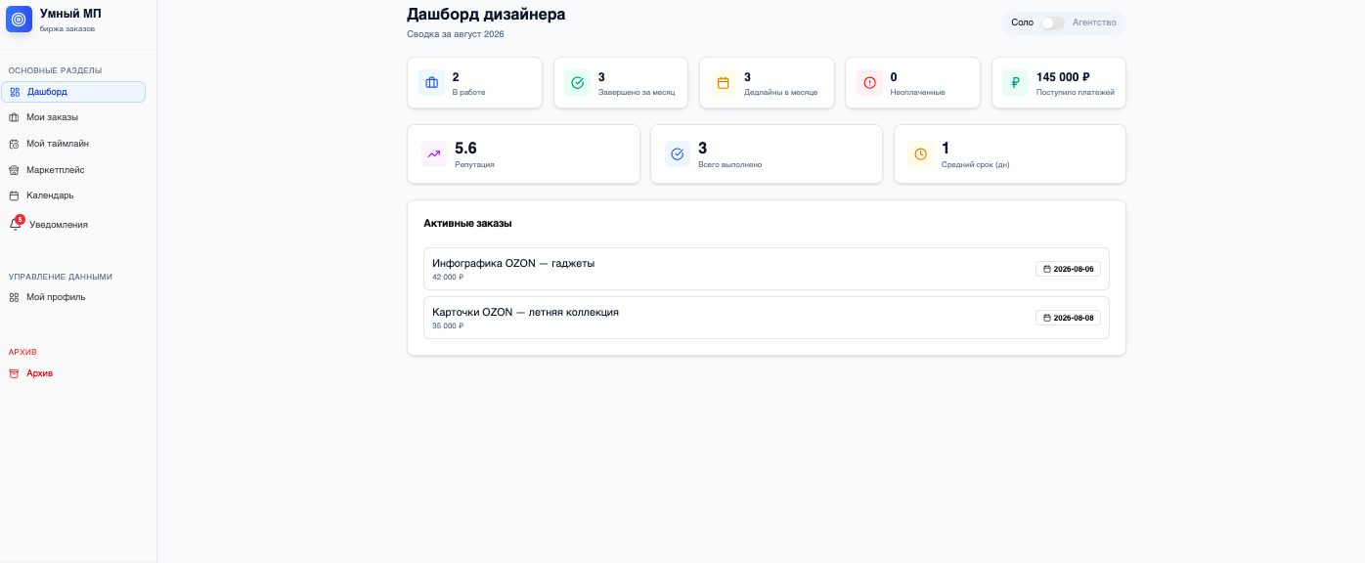Click the purple trend arrow icon in Репутация card
1365x563 pixels.
(434, 154)
